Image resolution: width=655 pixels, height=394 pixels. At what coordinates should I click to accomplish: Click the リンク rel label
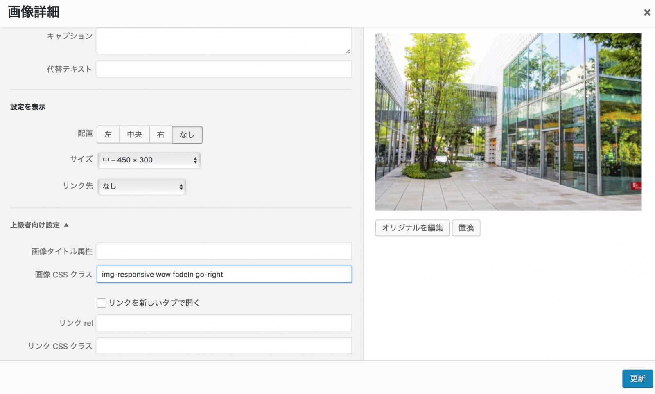click(x=76, y=323)
